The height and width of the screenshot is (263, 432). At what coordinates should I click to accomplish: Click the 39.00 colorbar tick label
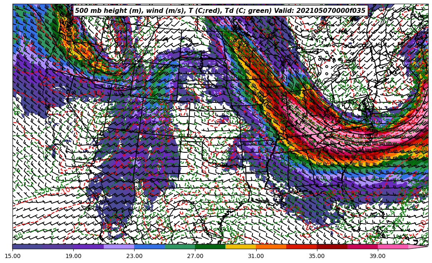(377, 256)
